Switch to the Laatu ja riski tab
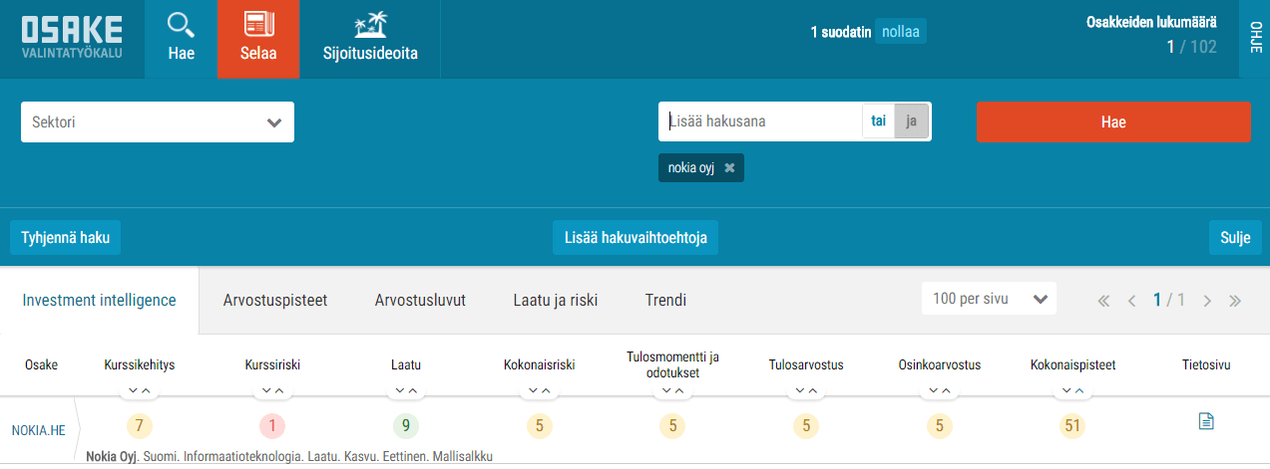The image size is (1270, 469). pos(555,300)
